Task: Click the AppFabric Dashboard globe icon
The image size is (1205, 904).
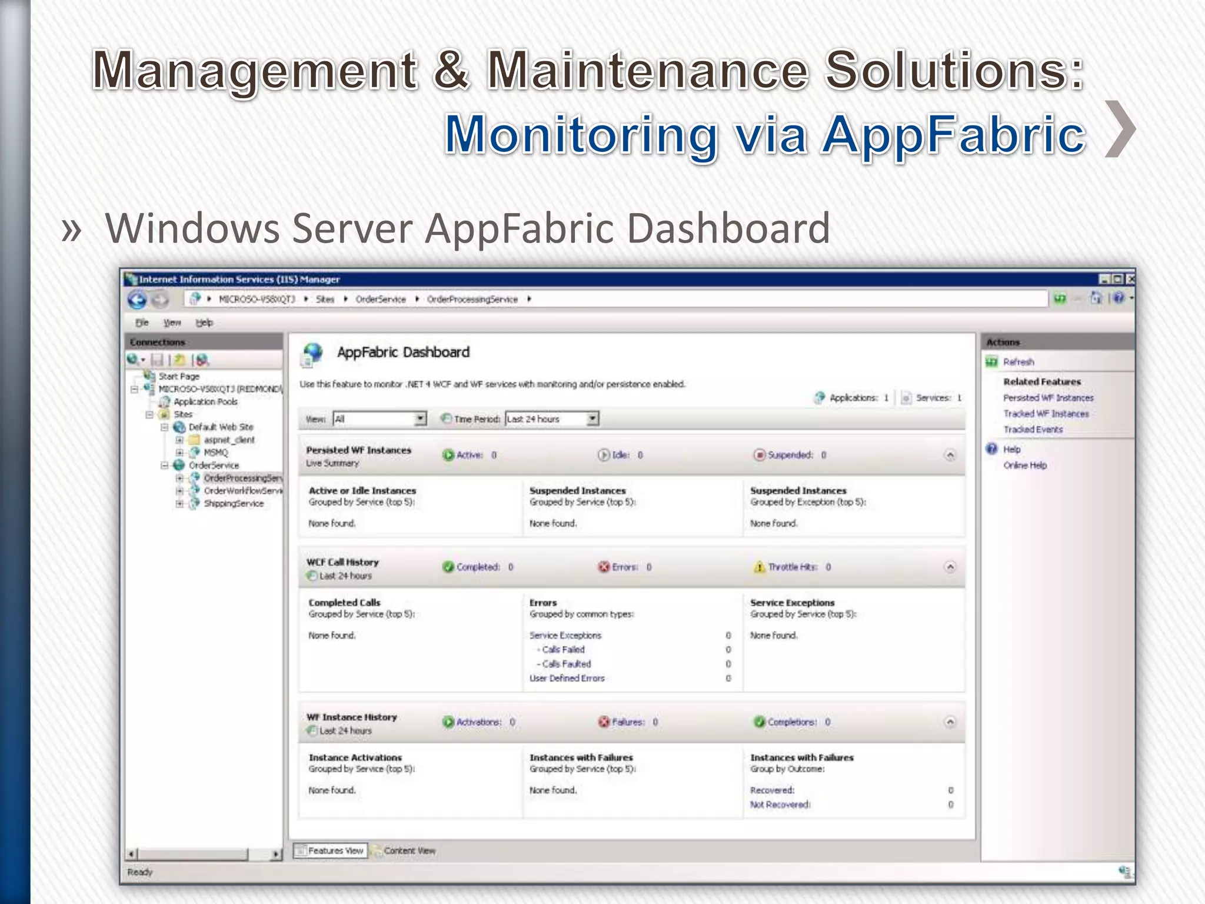Action: [x=312, y=354]
